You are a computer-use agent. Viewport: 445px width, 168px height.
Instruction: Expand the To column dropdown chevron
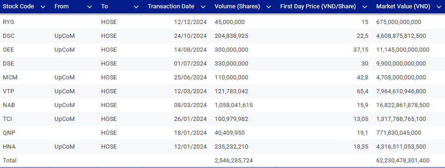[x=136, y=7]
